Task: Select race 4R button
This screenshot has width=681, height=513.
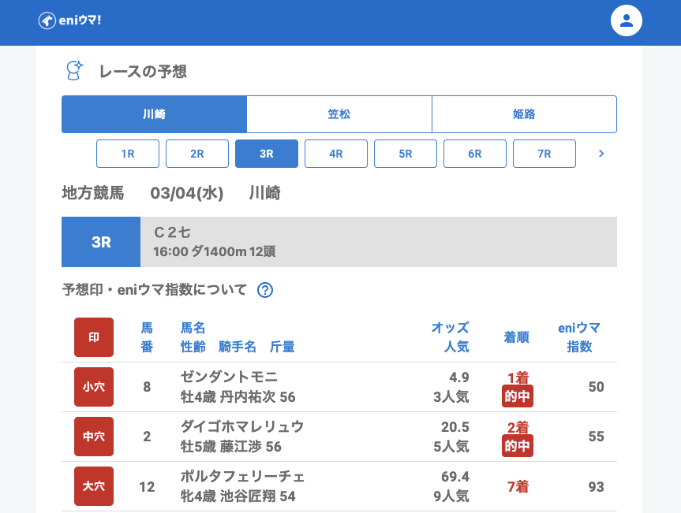Action: (x=336, y=154)
